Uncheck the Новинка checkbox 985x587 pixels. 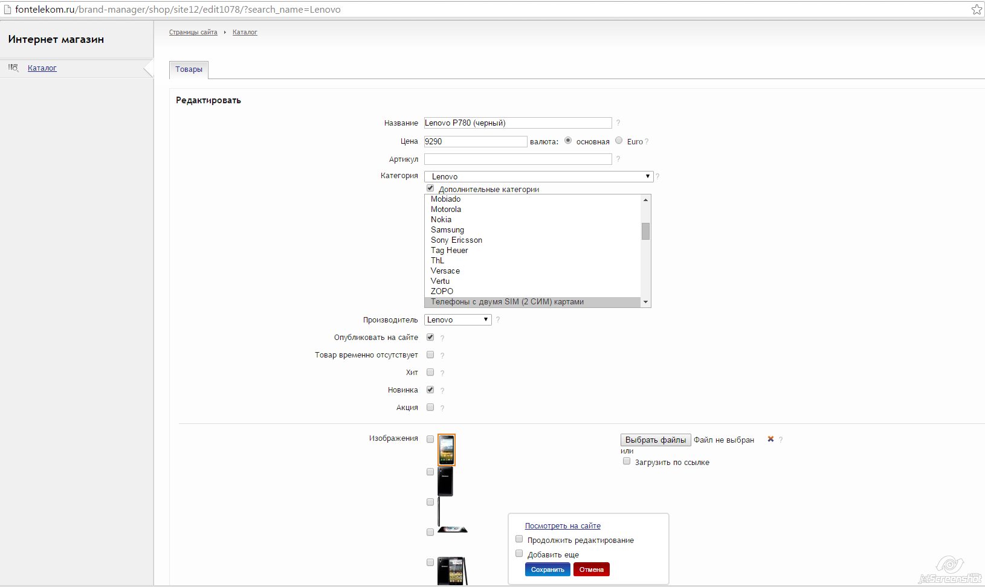pyautogui.click(x=430, y=390)
